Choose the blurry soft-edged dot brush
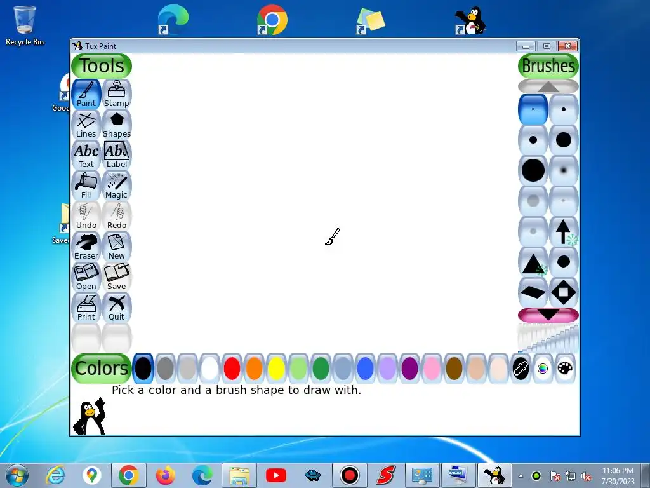Viewport: 650px width, 488px height. [x=564, y=170]
